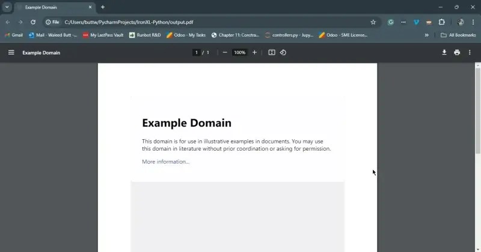Click the scrollbar down arrow
The width and height of the screenshot is (481, 252).
tap(477, 249)
